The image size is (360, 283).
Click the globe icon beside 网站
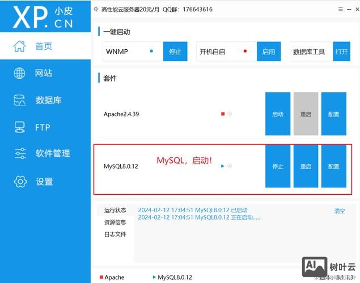pos(19,74)
